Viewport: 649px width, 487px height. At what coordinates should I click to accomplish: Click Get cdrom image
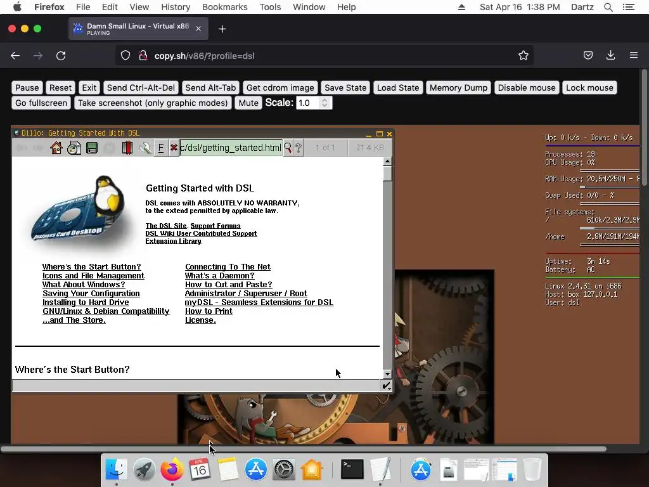[280, 88]
